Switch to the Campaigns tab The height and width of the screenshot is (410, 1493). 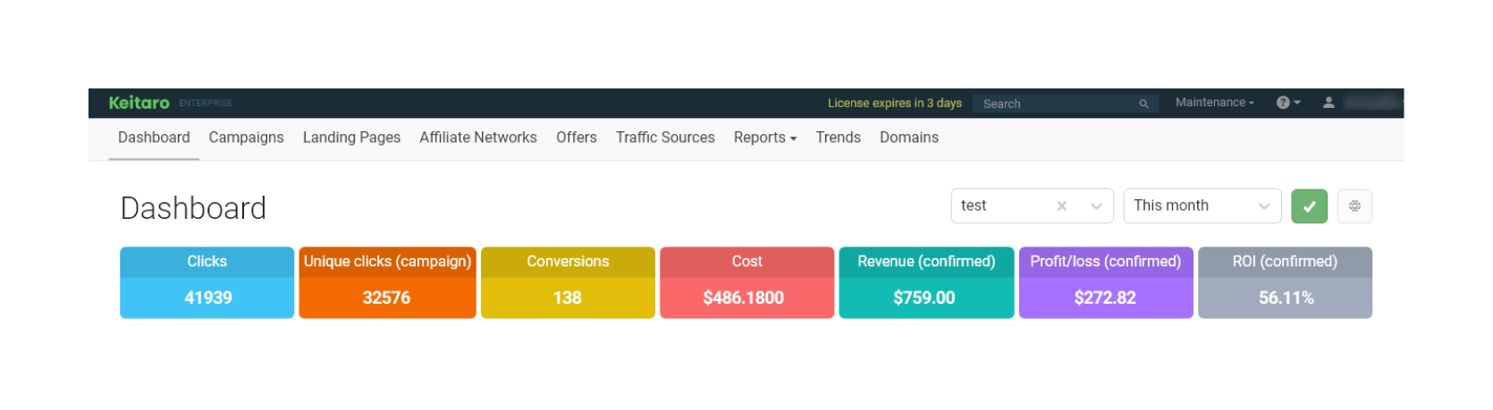pos(246,138)
